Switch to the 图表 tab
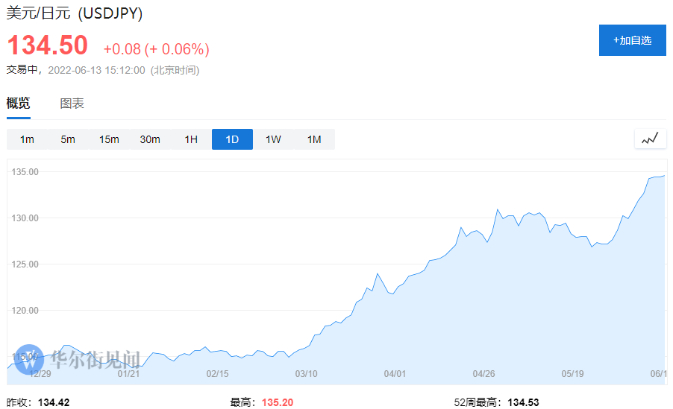The width and height of the screenshot is (673, 409). click(72, 104)
